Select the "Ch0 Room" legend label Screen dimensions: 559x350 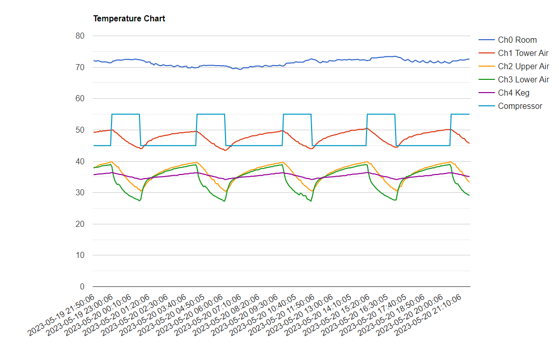[x=517, y=40]
